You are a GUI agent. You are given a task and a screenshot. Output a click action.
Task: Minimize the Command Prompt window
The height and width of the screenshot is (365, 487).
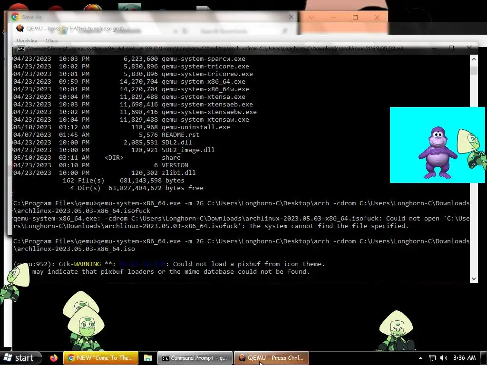[x=434, y=48]
